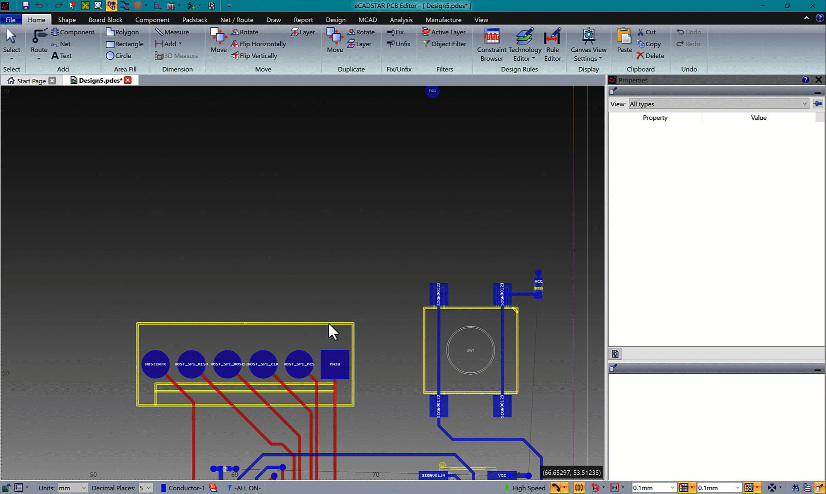This screenshot has width=826, height=494.
Task: Click Rotate in the Duplicate group
Action: 361,32
